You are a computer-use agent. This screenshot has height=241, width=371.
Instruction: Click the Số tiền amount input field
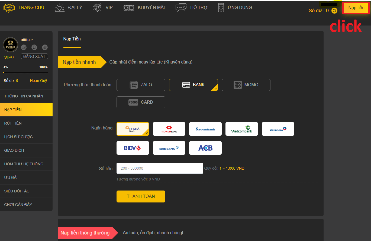pyautogui.click(x=160, y=168)
